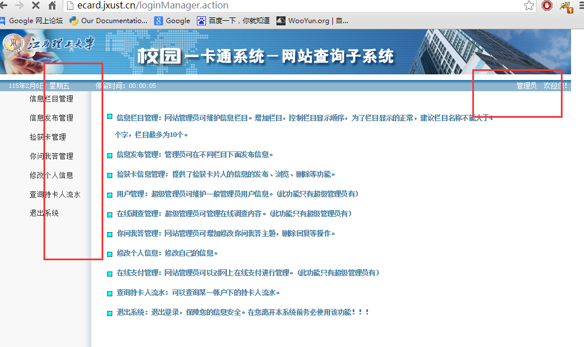
Task: Open the Google bookmark
Action: (173, 21)
